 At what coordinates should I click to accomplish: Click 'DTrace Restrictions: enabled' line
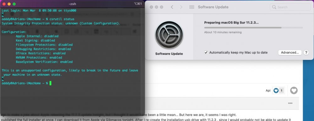point(41,53)
